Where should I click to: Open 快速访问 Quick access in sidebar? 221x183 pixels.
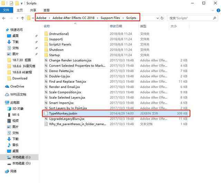click(x=16, y=30)
